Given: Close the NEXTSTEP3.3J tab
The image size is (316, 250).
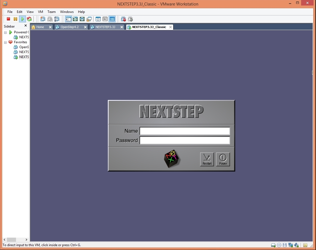Looking at the screenshot, I should tap(122, 27).
